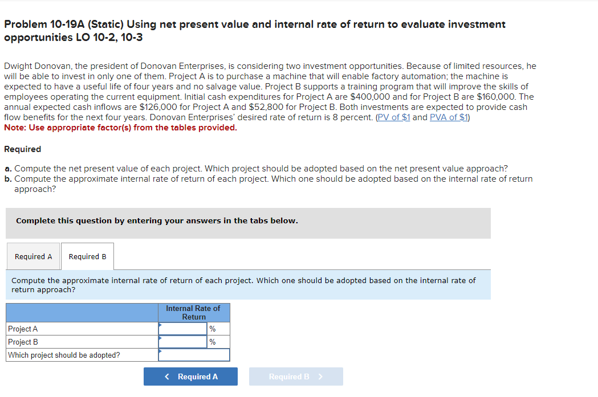Screen dimensions: 598x397
Task: Click the percent sign beside Project B input
Action: [211, 342]
